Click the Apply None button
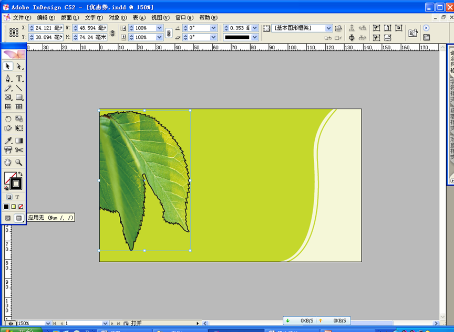454x332 pixels. tap(20, 207)
